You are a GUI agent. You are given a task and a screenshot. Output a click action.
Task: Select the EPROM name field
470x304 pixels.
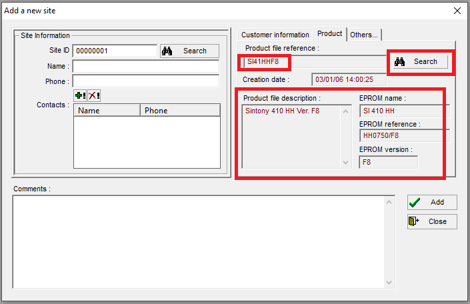pos(404,111)
